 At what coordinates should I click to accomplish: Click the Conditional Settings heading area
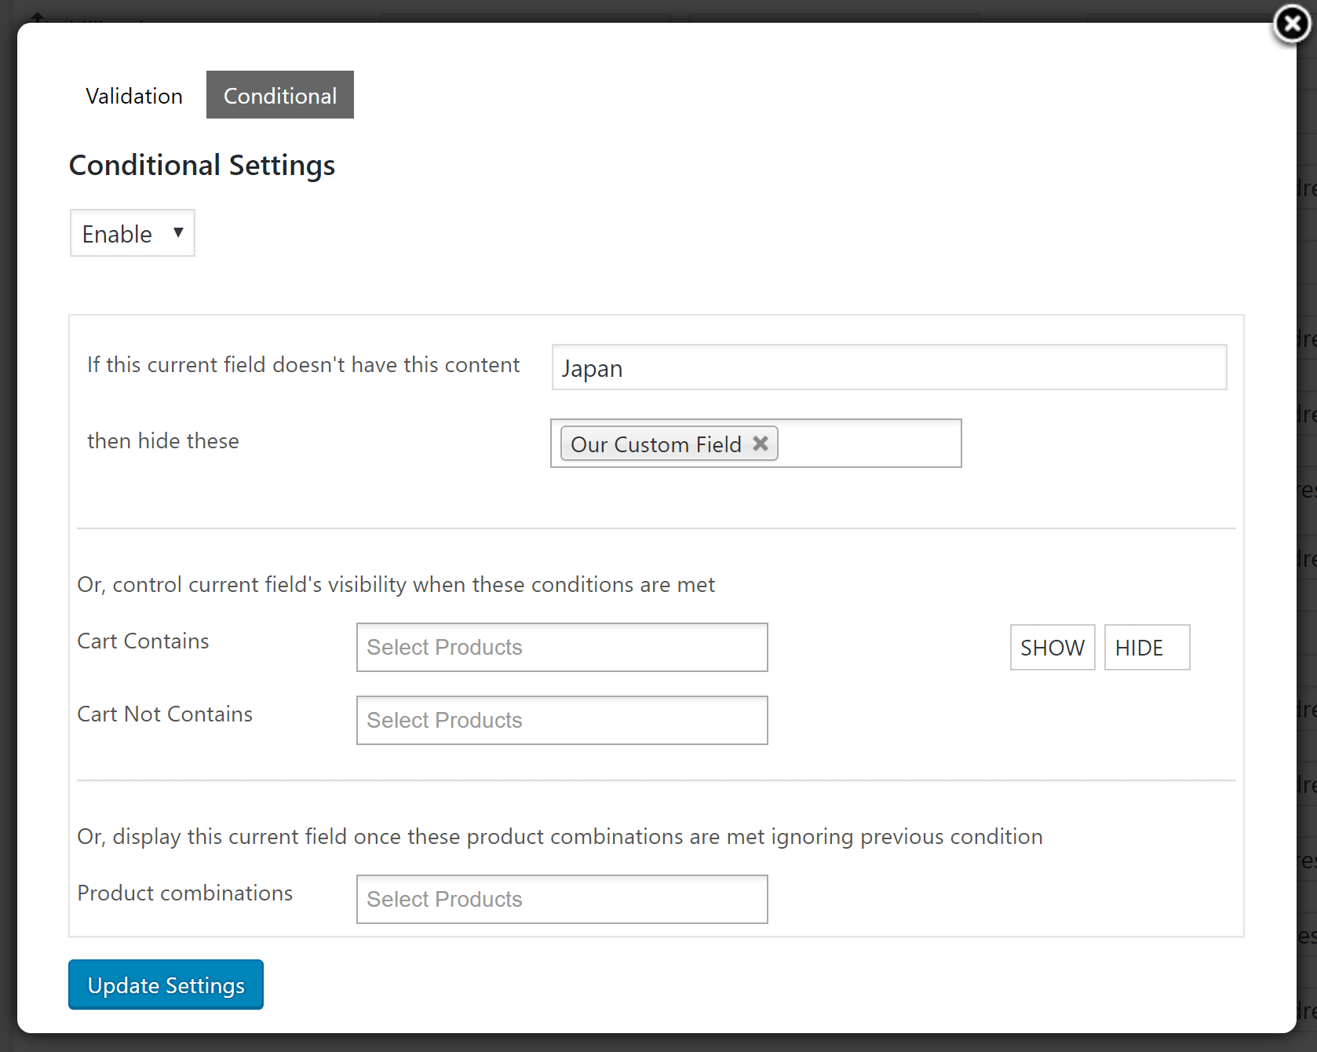tap(202, 165)
